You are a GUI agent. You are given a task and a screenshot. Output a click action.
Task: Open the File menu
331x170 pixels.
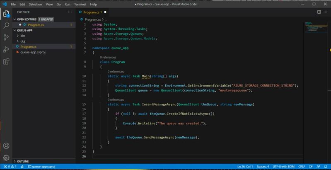[13, 4]
